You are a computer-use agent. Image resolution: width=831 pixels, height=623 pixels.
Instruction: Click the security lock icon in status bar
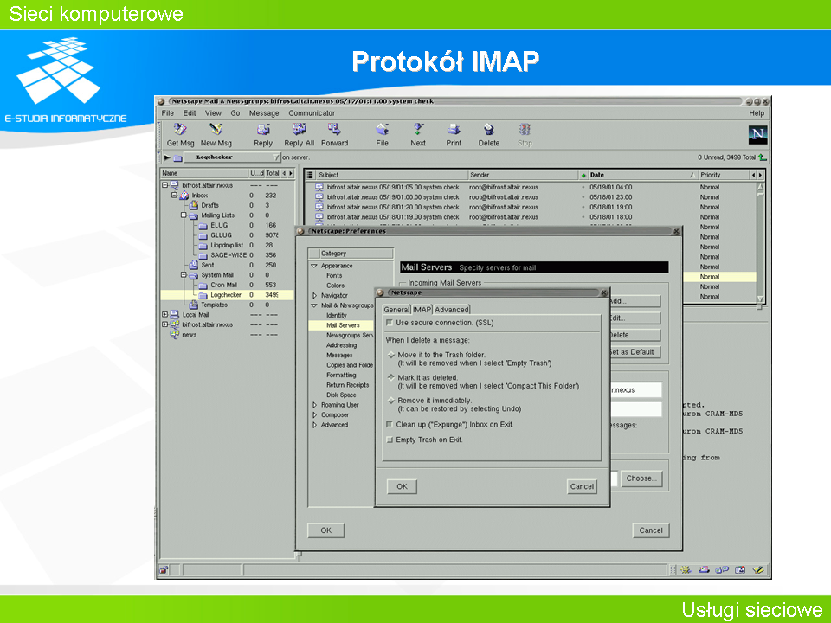point(164,570)
